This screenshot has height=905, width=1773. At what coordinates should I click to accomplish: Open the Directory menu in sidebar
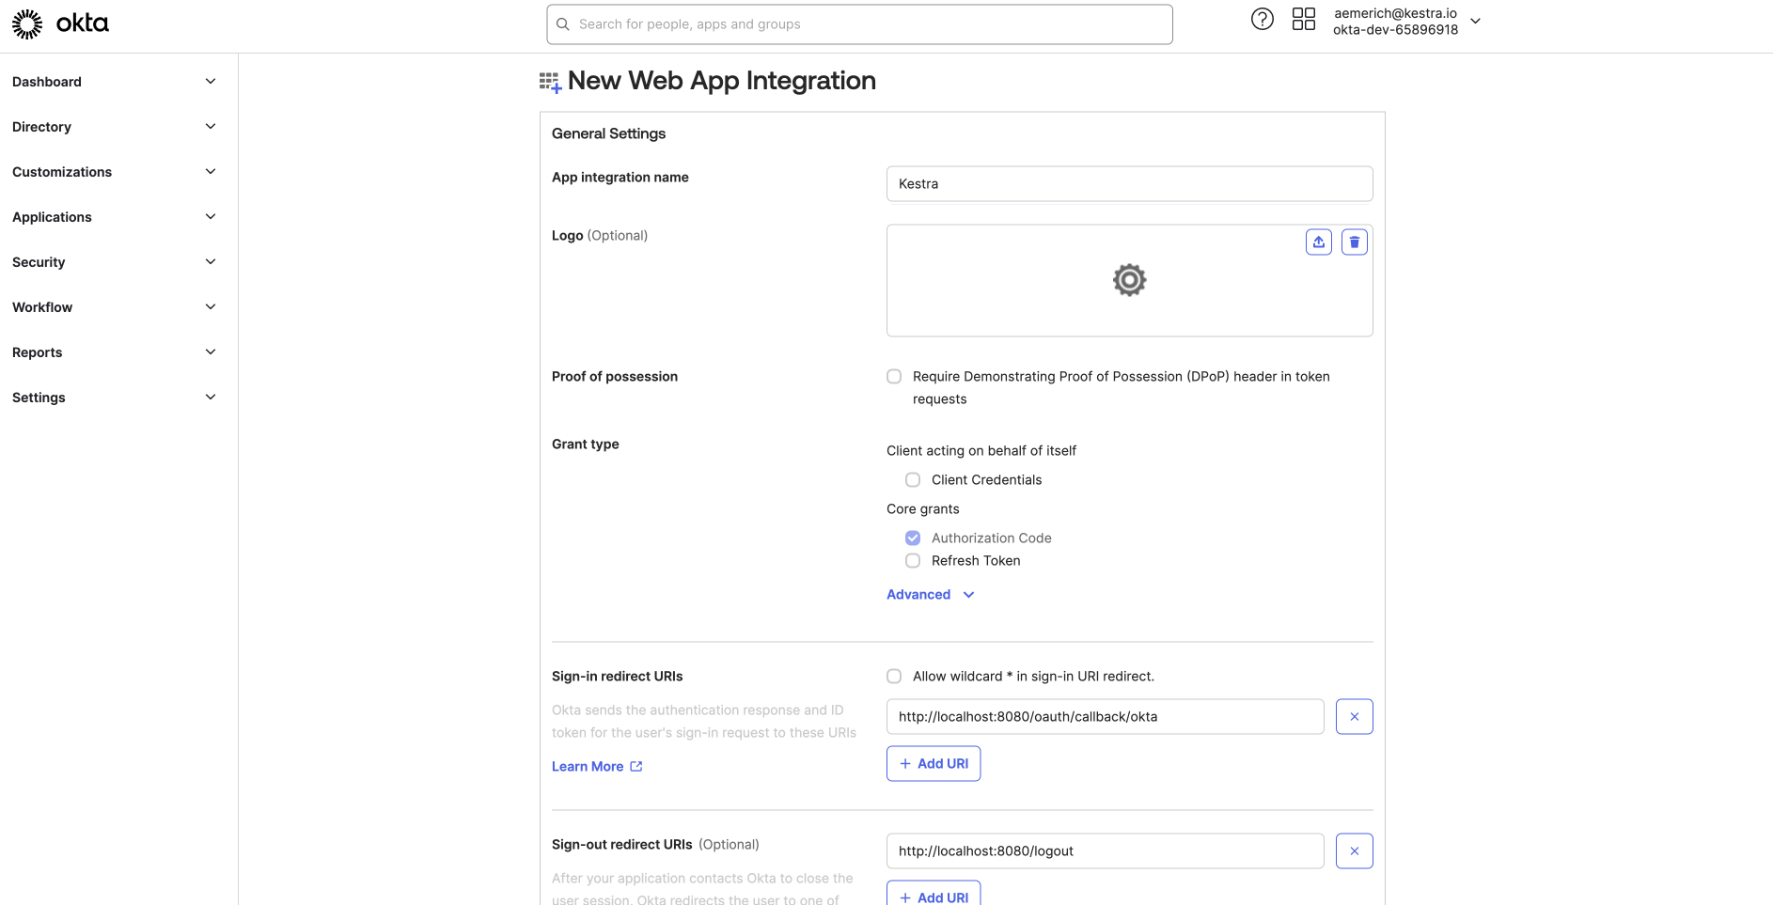[114, 127]
